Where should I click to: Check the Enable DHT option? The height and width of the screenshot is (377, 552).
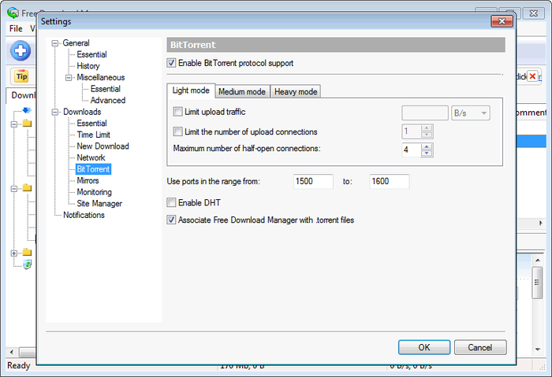[x=172, y=203]
